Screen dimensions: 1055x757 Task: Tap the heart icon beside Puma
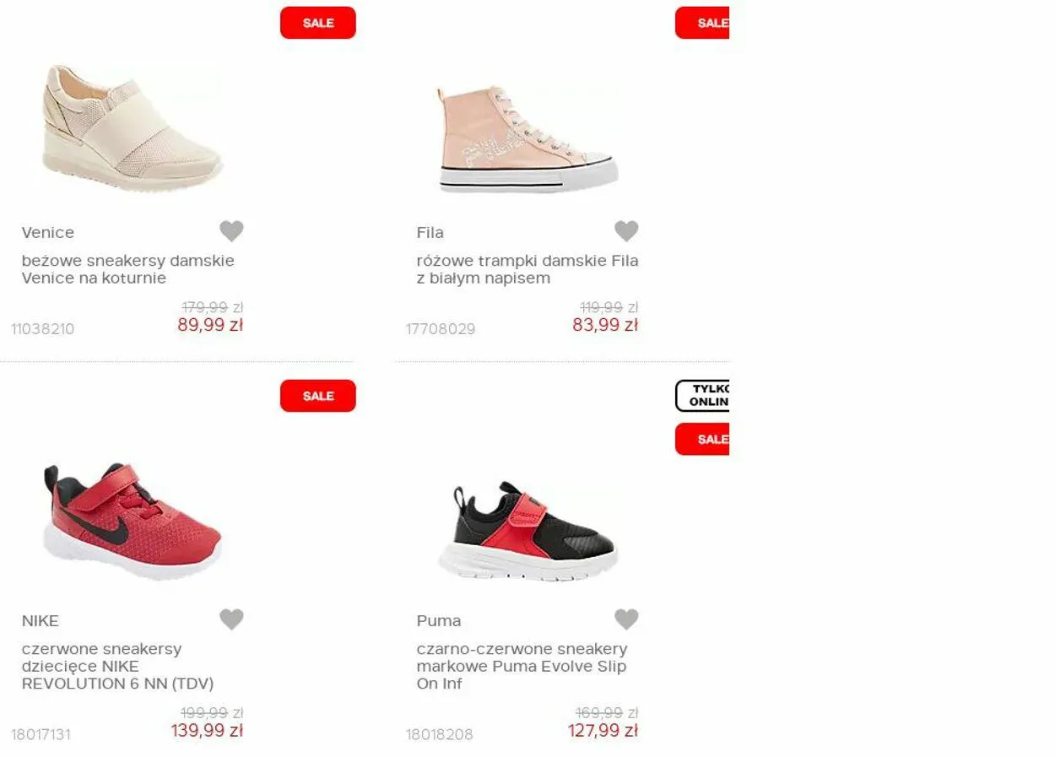click(626, 619)
